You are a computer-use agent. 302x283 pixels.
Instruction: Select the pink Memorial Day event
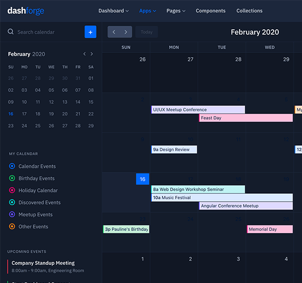point(270,229)
